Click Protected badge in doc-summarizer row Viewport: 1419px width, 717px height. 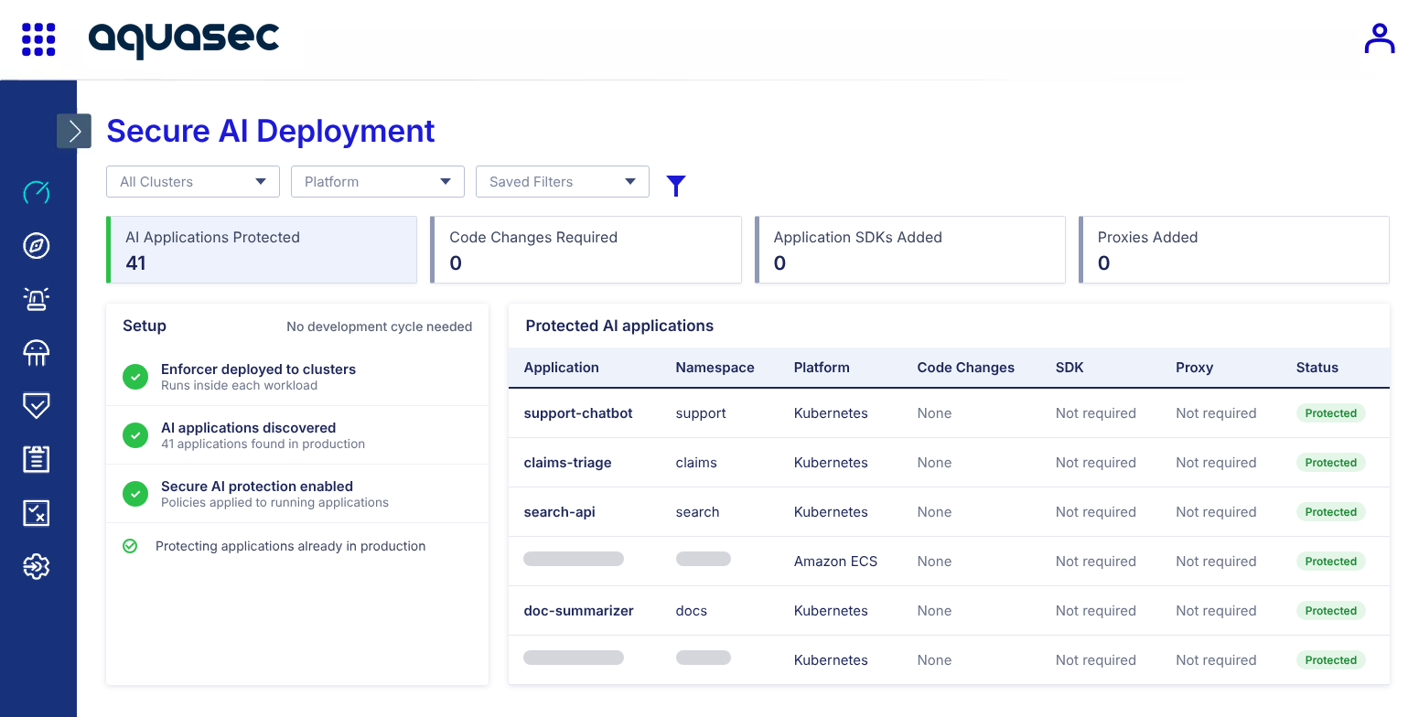1330,611
